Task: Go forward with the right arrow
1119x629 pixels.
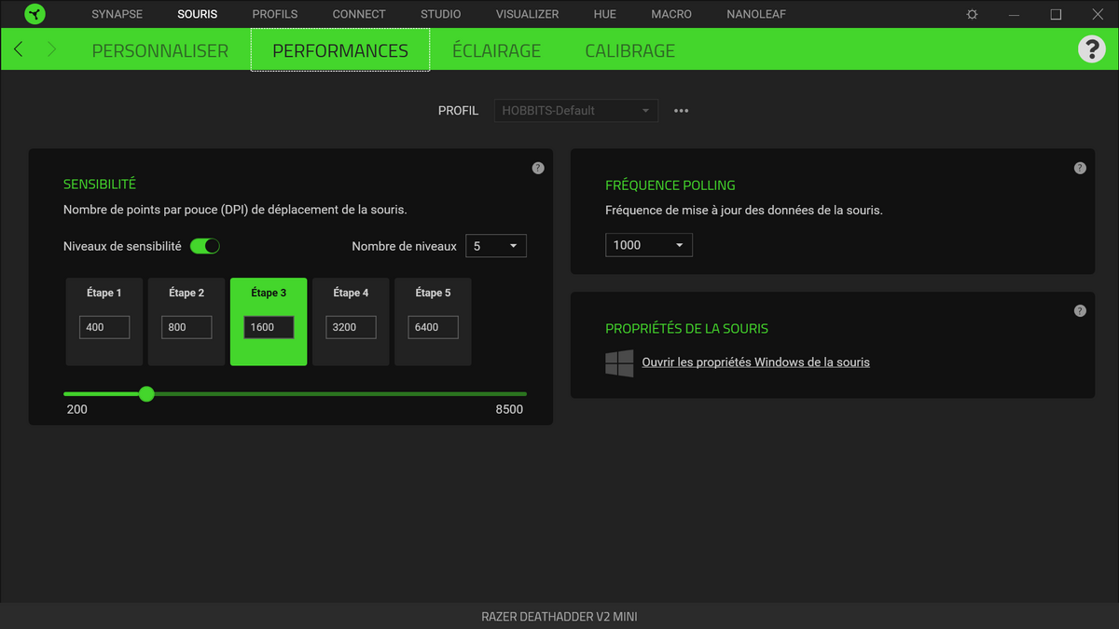Action: pyautogui.click(x=51, y=49)
